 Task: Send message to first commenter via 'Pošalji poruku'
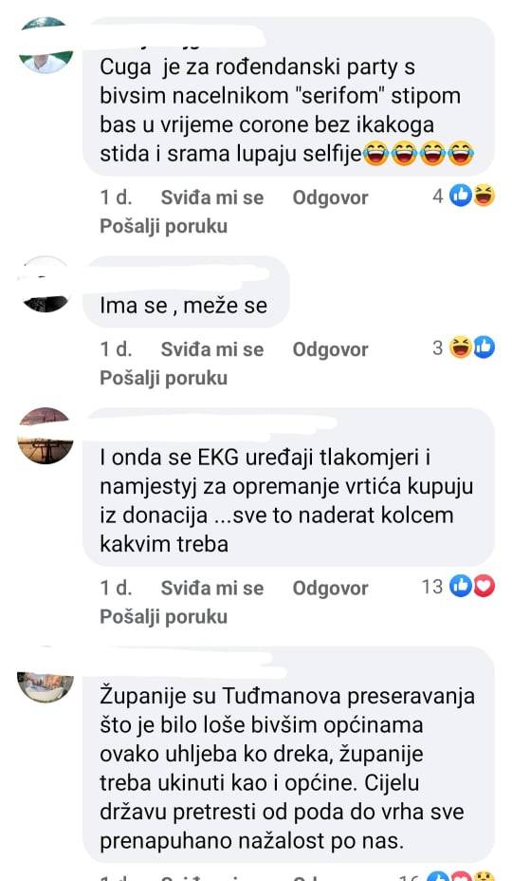[x=163, y=226]
